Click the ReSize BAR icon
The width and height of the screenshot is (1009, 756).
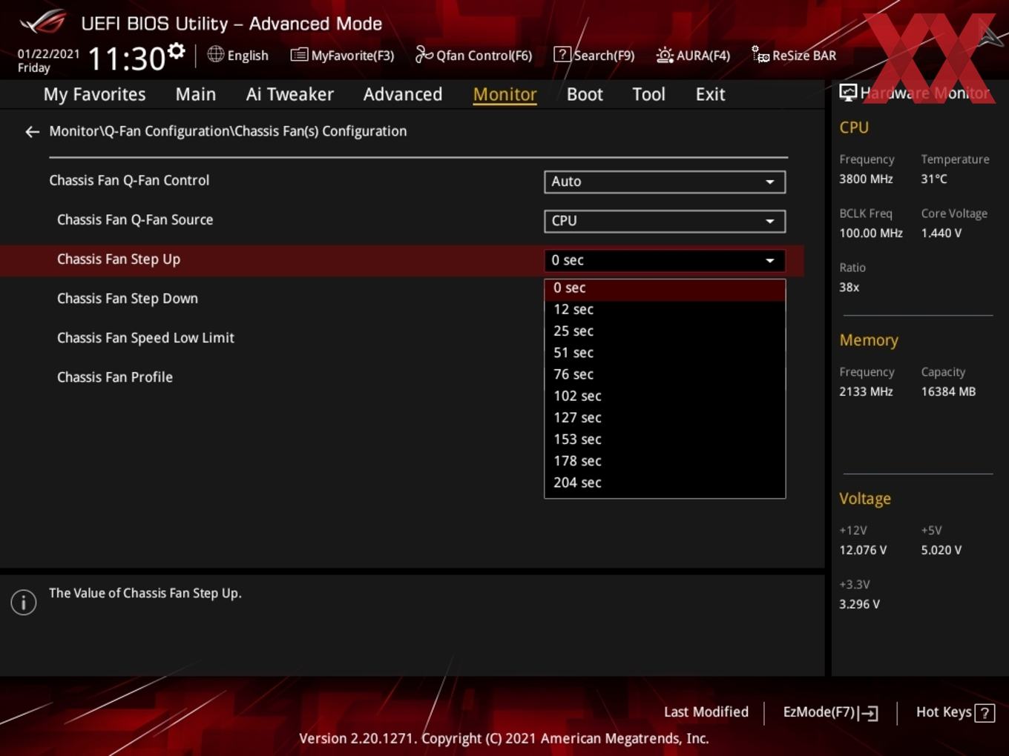click(760, 54)
